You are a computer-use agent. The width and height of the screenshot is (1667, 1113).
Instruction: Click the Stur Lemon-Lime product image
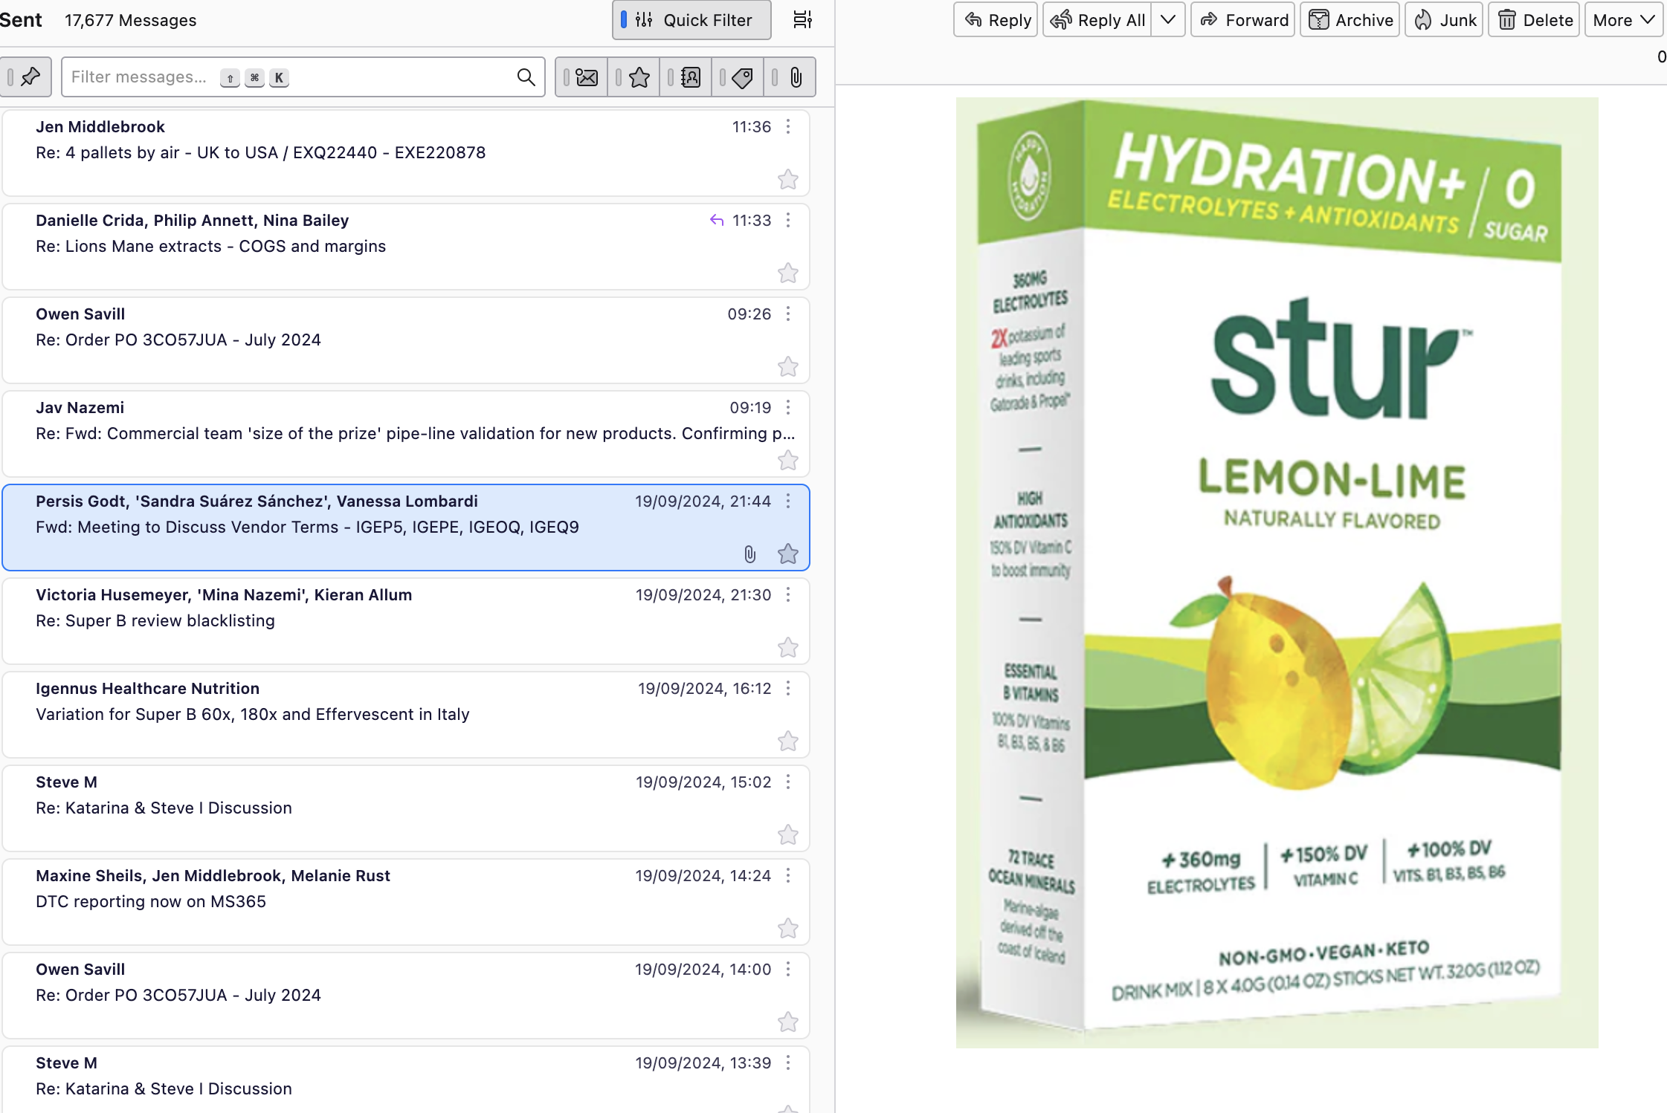pyautogui.click(x=1277, y=572)
